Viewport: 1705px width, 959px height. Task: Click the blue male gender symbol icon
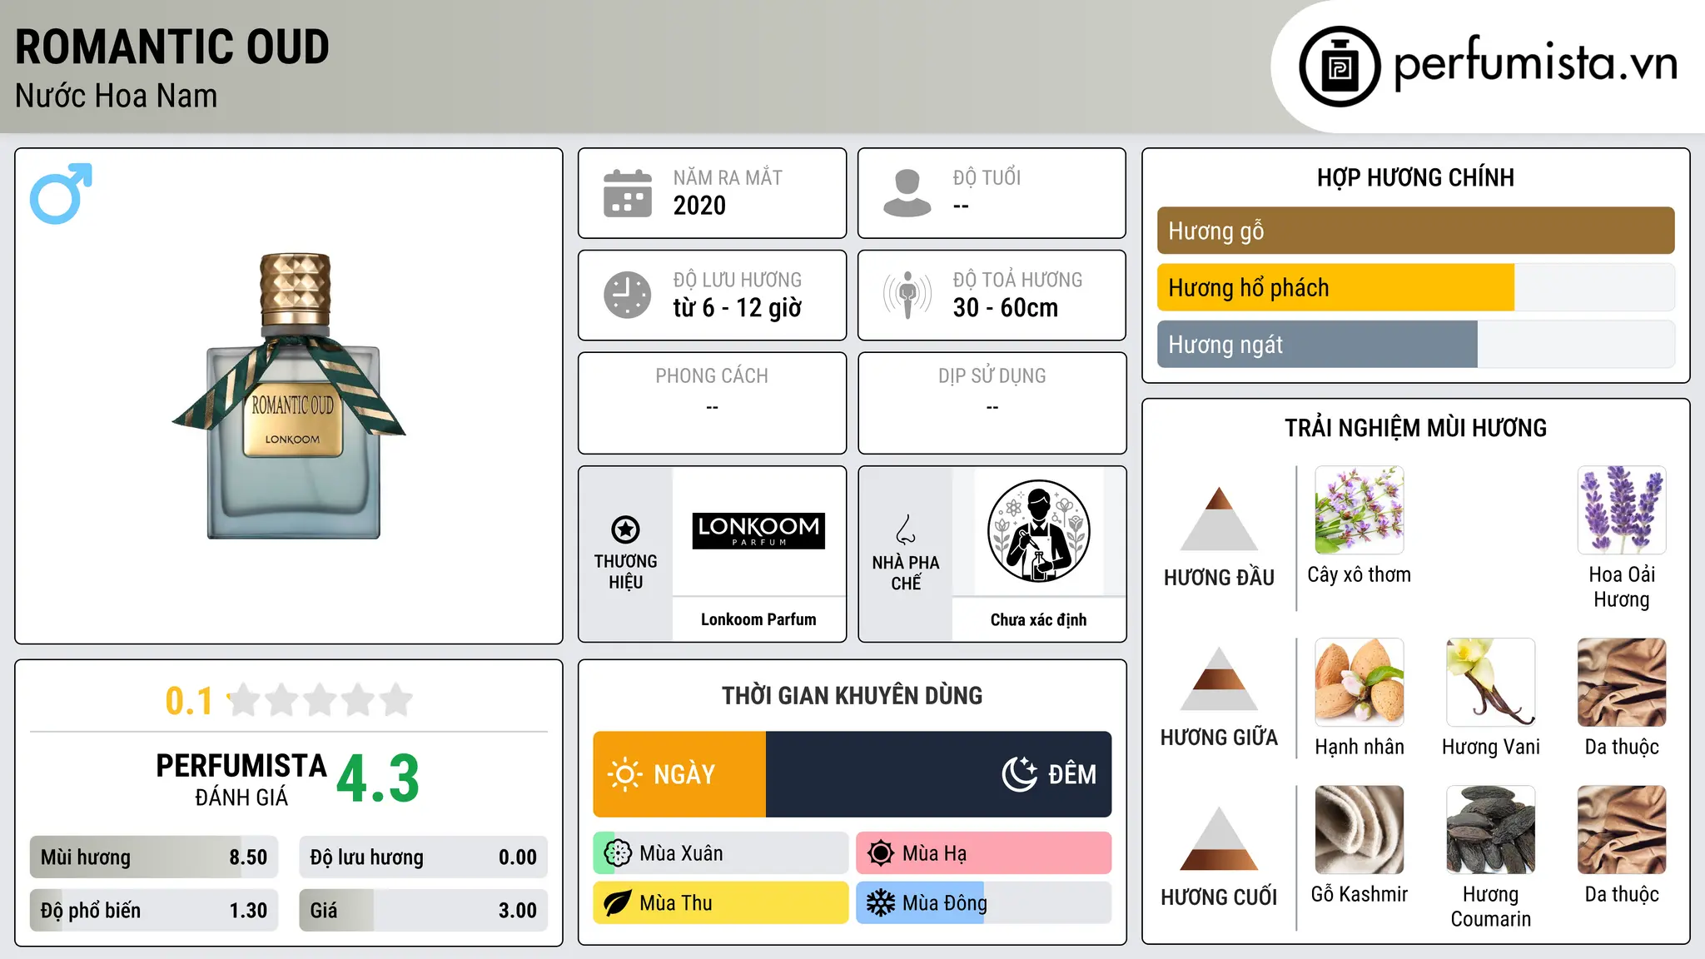point(61,193)
